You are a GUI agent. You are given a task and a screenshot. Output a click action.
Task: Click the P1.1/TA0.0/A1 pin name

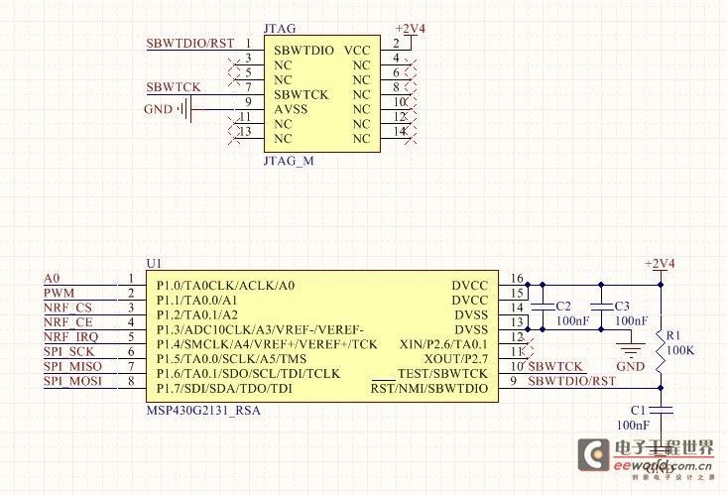point(196,301)
